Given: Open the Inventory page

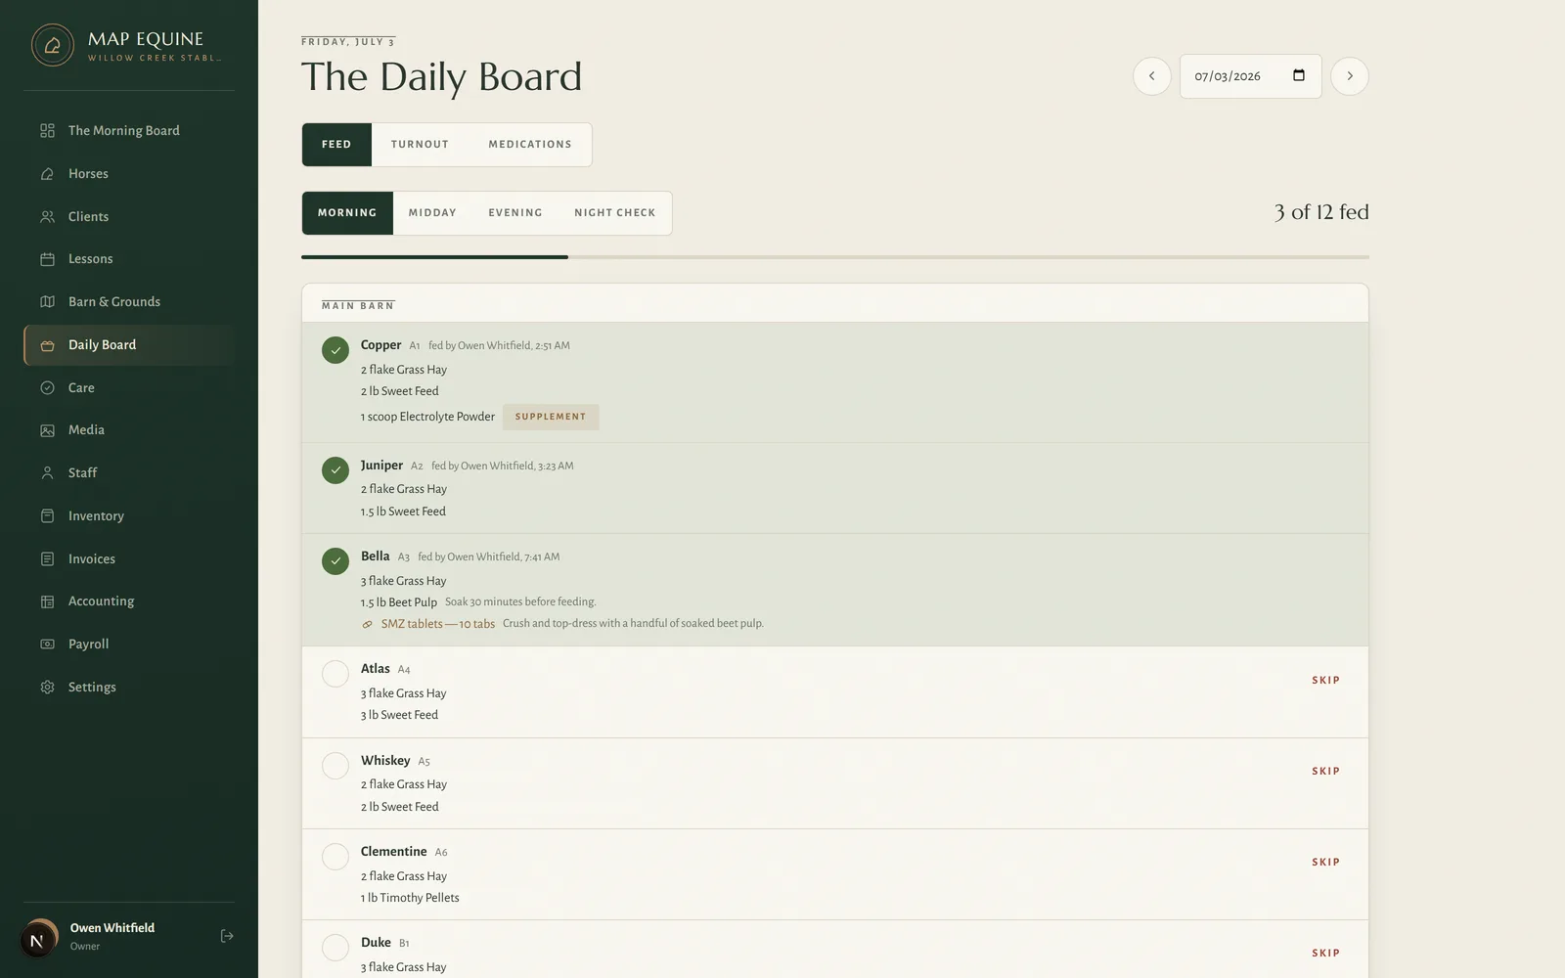Looking at the screenshot, I should (x=129, y=515).
